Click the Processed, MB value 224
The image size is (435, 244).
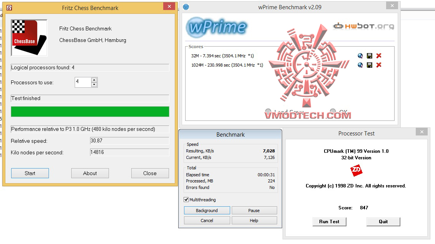[271, 181]
